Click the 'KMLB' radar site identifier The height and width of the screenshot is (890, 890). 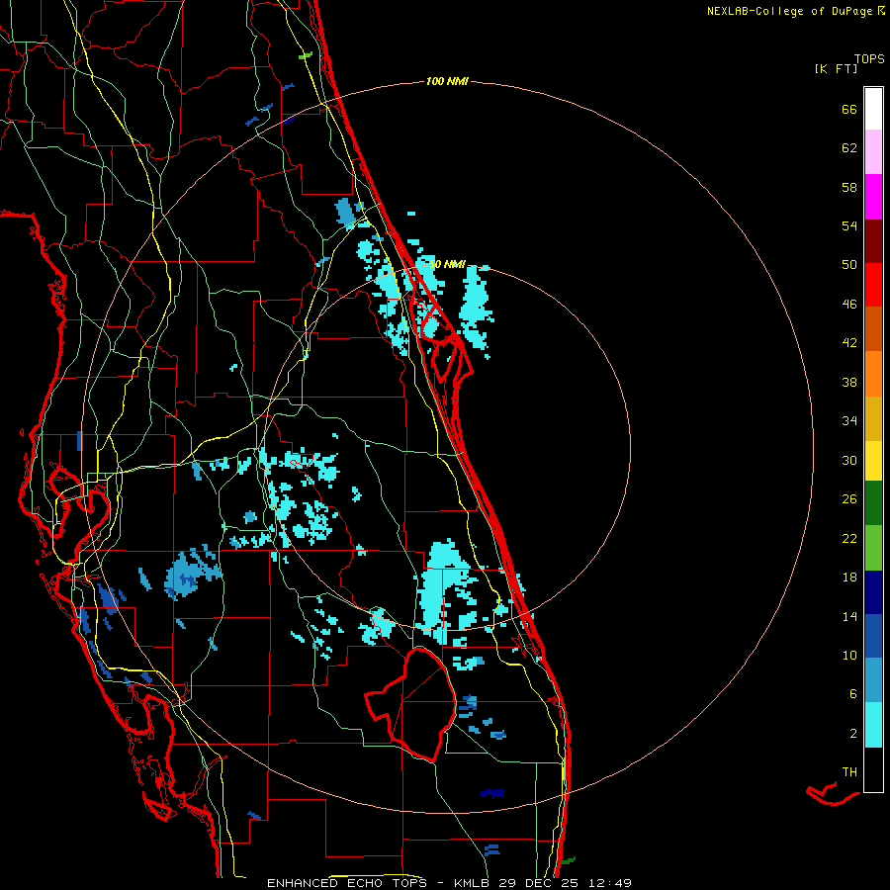tap(472, 883)
